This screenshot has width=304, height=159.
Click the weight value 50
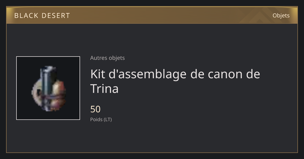(x=96, y=109)
